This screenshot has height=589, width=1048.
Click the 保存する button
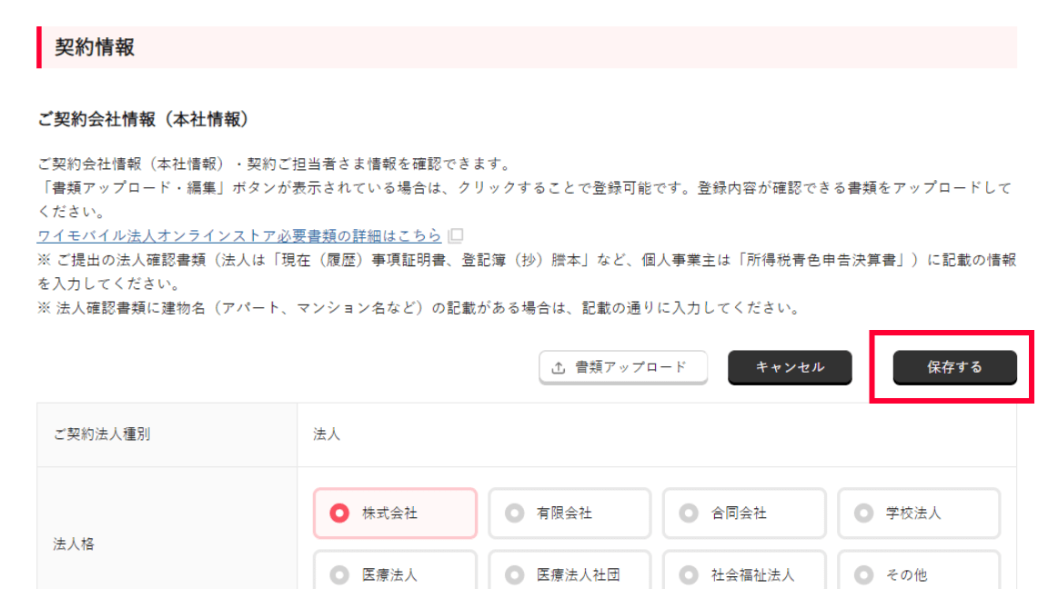[954, 367]
